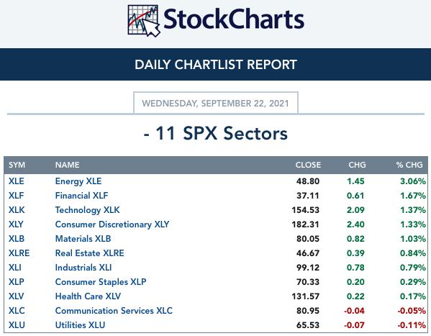Click the StockCharts wordmark text
The height and width of the screenshot is (336, 431).
tap(234, 19)
